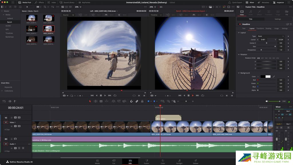
Task: Toggle the Snapping magnet icon
Action: 132,101
